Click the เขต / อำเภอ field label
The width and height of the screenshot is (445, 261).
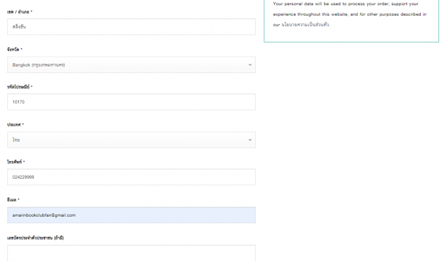(x=20, y=12)
